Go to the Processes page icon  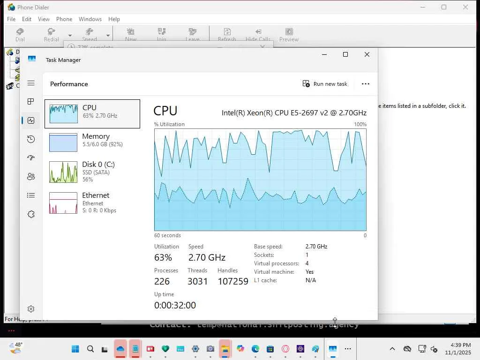point(31,102)
